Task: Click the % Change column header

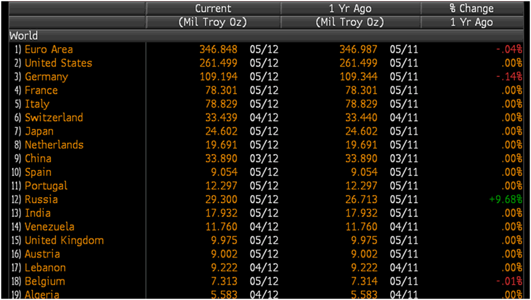Action: [471, 9]
